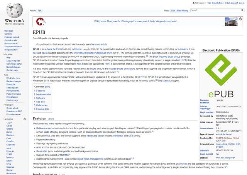Select the Edit tab
This screenshot has height=175, width=247.
point(173,10)
